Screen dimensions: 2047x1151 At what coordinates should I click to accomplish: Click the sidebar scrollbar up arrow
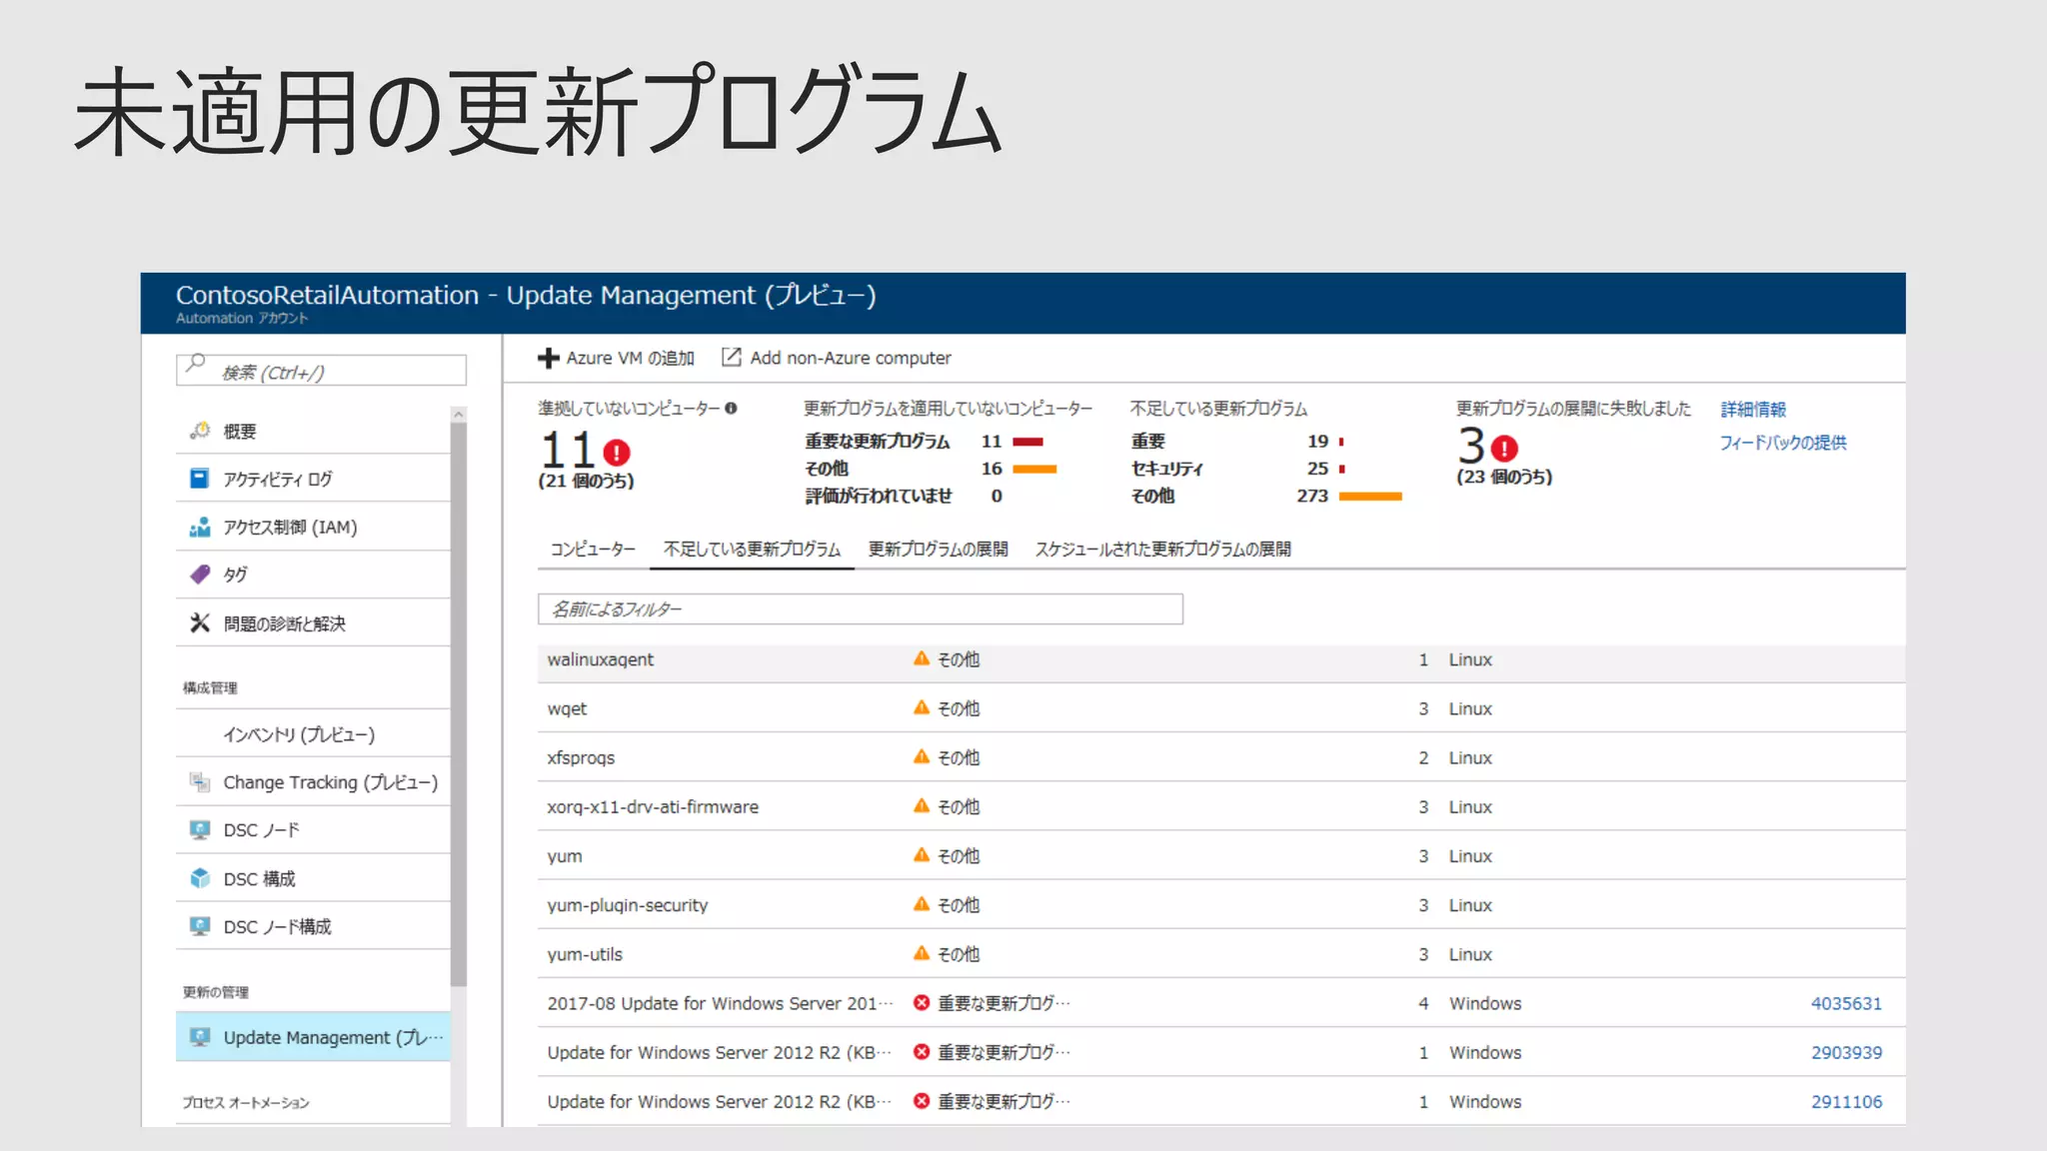click(459, 414)
